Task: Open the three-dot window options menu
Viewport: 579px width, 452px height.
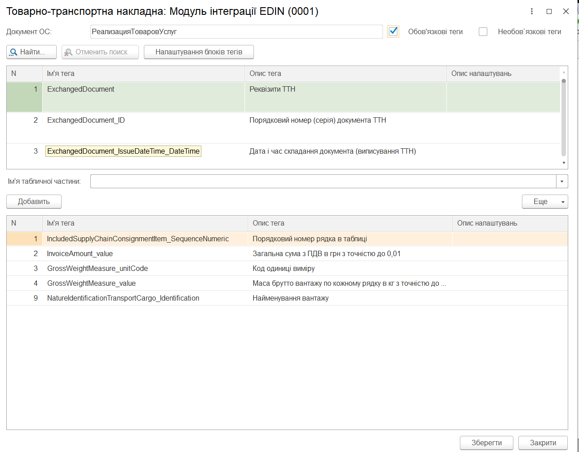Action: pyautogui.click(x=532, y=12)
